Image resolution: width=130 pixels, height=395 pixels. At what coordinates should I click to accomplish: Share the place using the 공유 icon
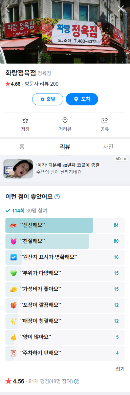104,125
